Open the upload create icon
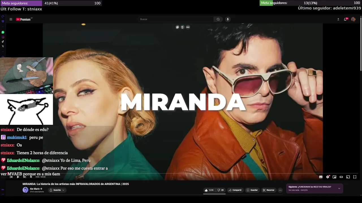 [x=338, y=19]
